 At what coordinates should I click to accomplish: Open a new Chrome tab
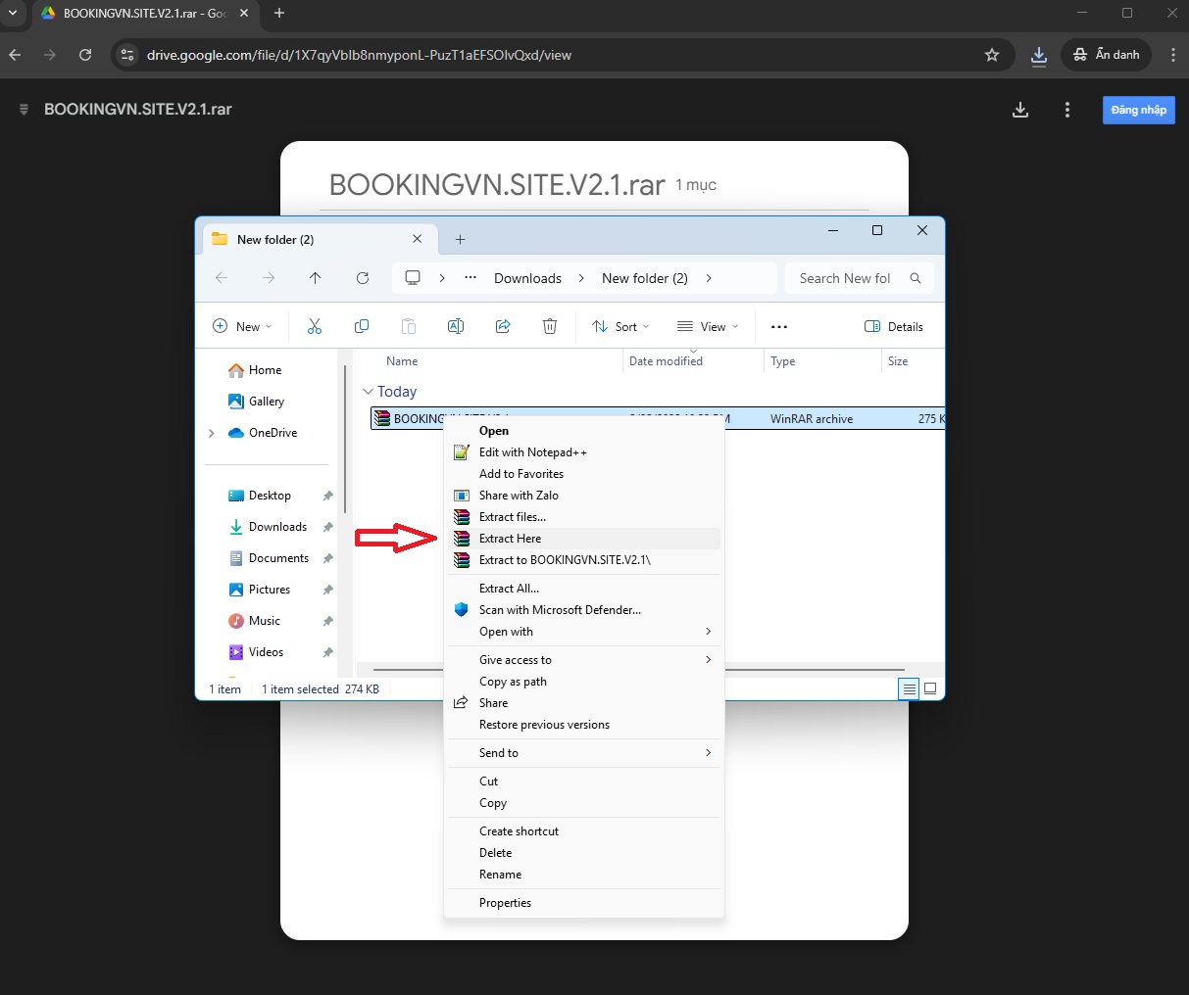(279, 13)
